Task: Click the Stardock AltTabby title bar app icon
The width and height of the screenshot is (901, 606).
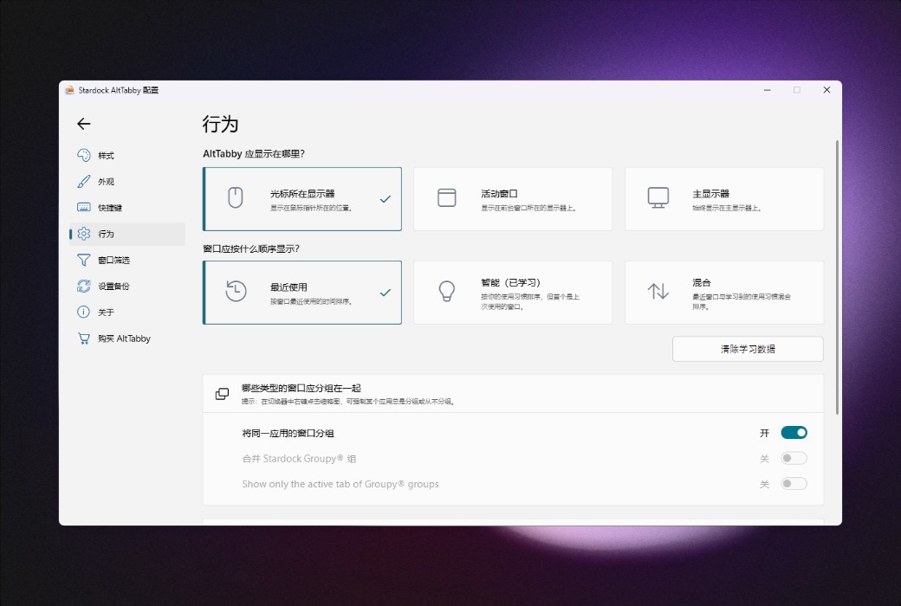Action: 69,90
